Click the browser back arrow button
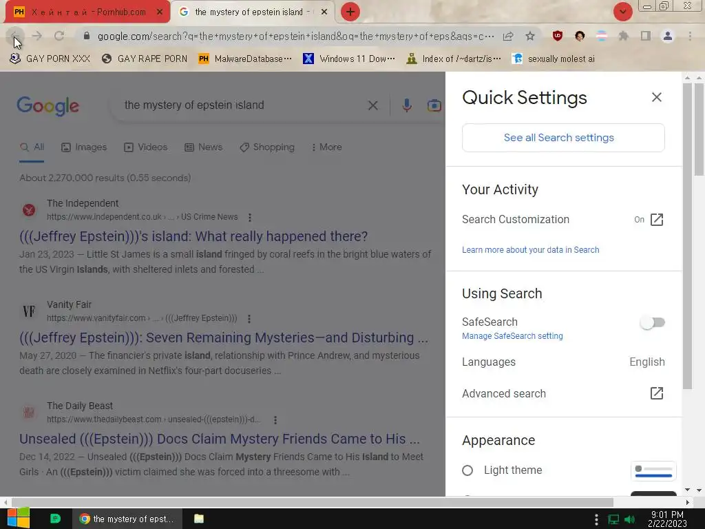The height and width of the screenshot is (529, 705). 14,36
